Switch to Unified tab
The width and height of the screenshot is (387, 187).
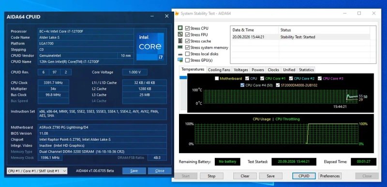[x=289, y=70]
